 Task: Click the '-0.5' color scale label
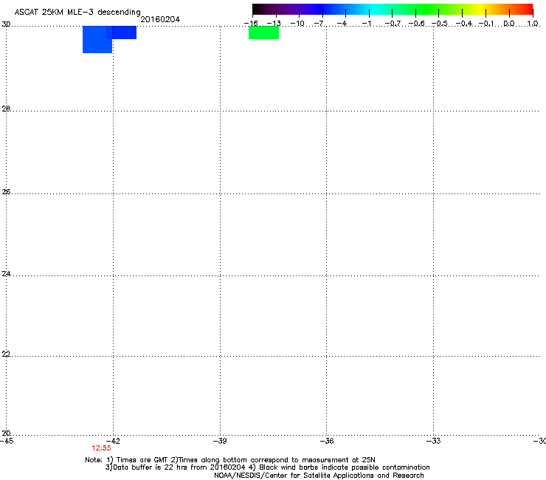click(x=440, y=24)
